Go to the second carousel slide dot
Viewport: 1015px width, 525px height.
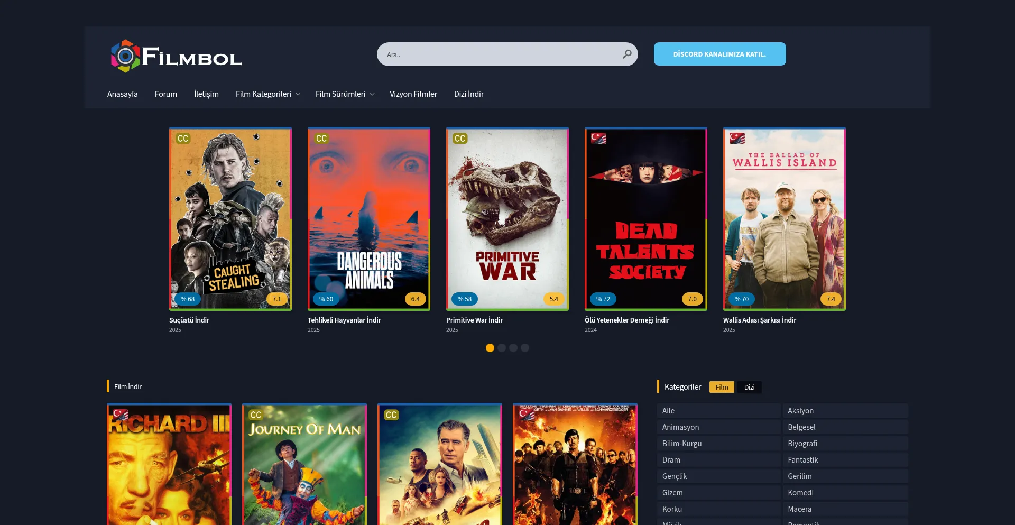tap(502, 348)
